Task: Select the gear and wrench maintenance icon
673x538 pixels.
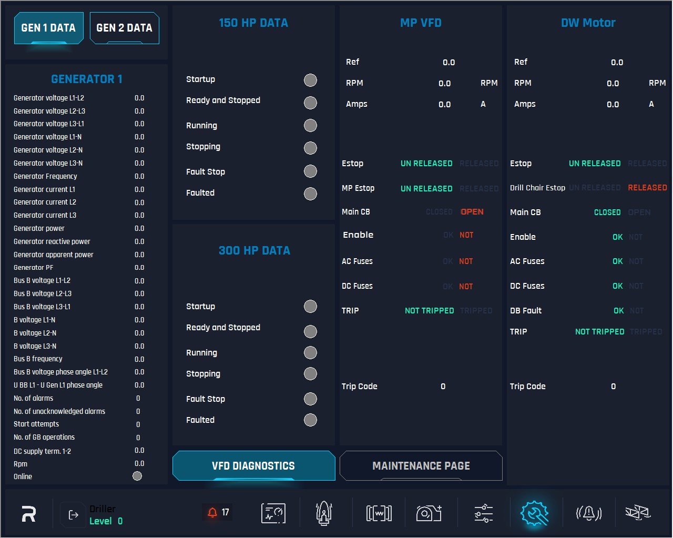Action: (x=535, y=513)
